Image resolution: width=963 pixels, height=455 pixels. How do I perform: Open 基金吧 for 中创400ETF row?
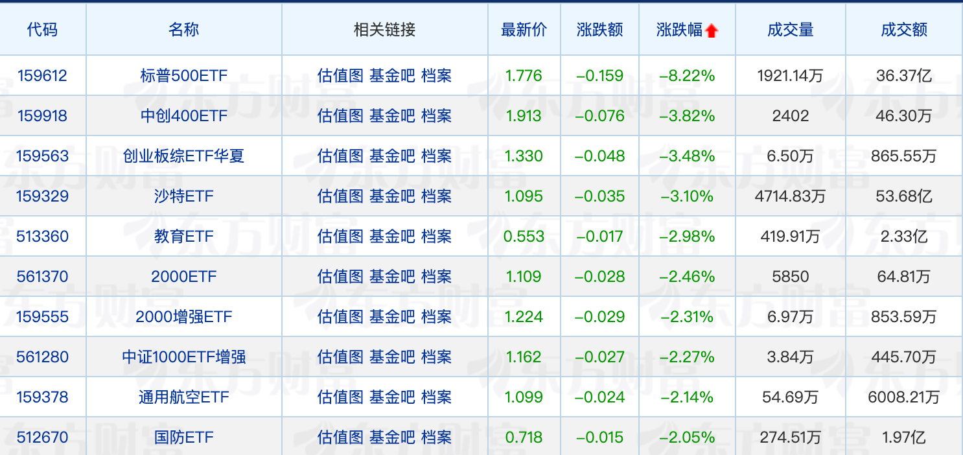(392, 116)
